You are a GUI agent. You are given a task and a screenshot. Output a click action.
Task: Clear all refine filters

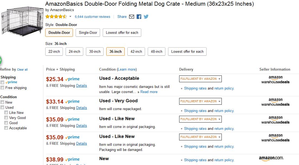22,70
